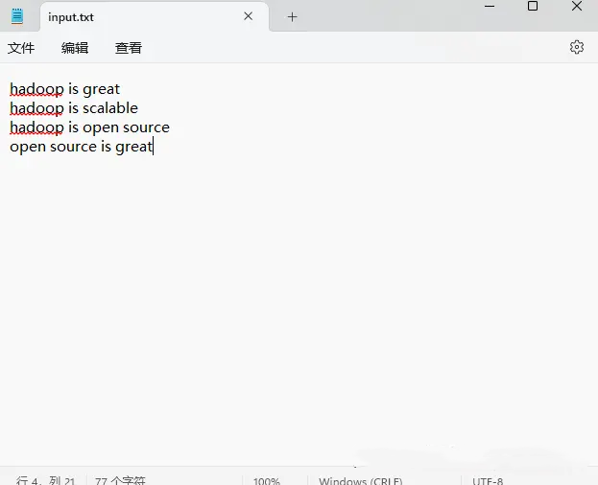598x485 pixels.
Task: Click the 100% zoom level indicator
Action: 267,481
